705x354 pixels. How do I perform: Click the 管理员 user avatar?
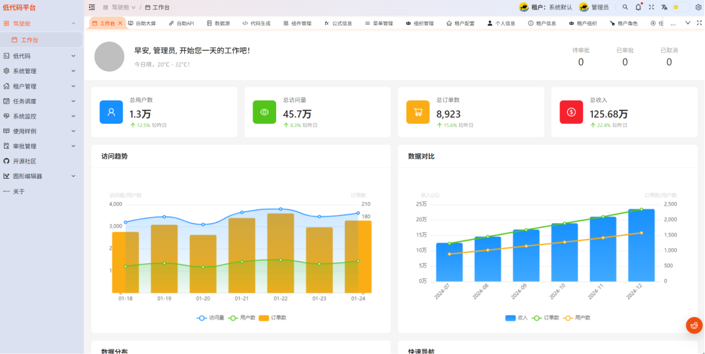point(584,7)
